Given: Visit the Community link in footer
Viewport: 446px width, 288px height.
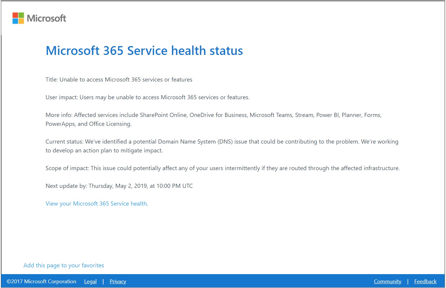Looking at the screenshot, I should pyautogui.click(x=387, y=282).
